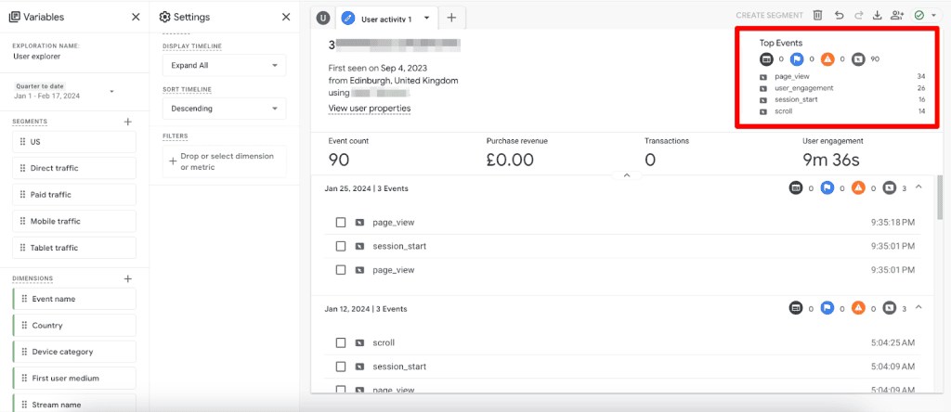Click the drag handle on Country dimension
Viewport: 951px width, 412px height.
point(25,326)
